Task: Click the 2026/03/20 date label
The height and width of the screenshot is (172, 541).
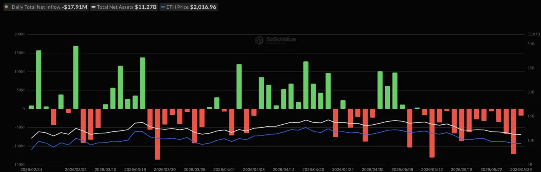Action: (165, 169)
